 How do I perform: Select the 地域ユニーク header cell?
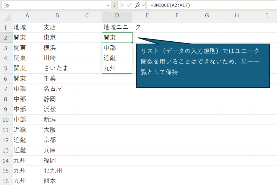coord(117,27)
